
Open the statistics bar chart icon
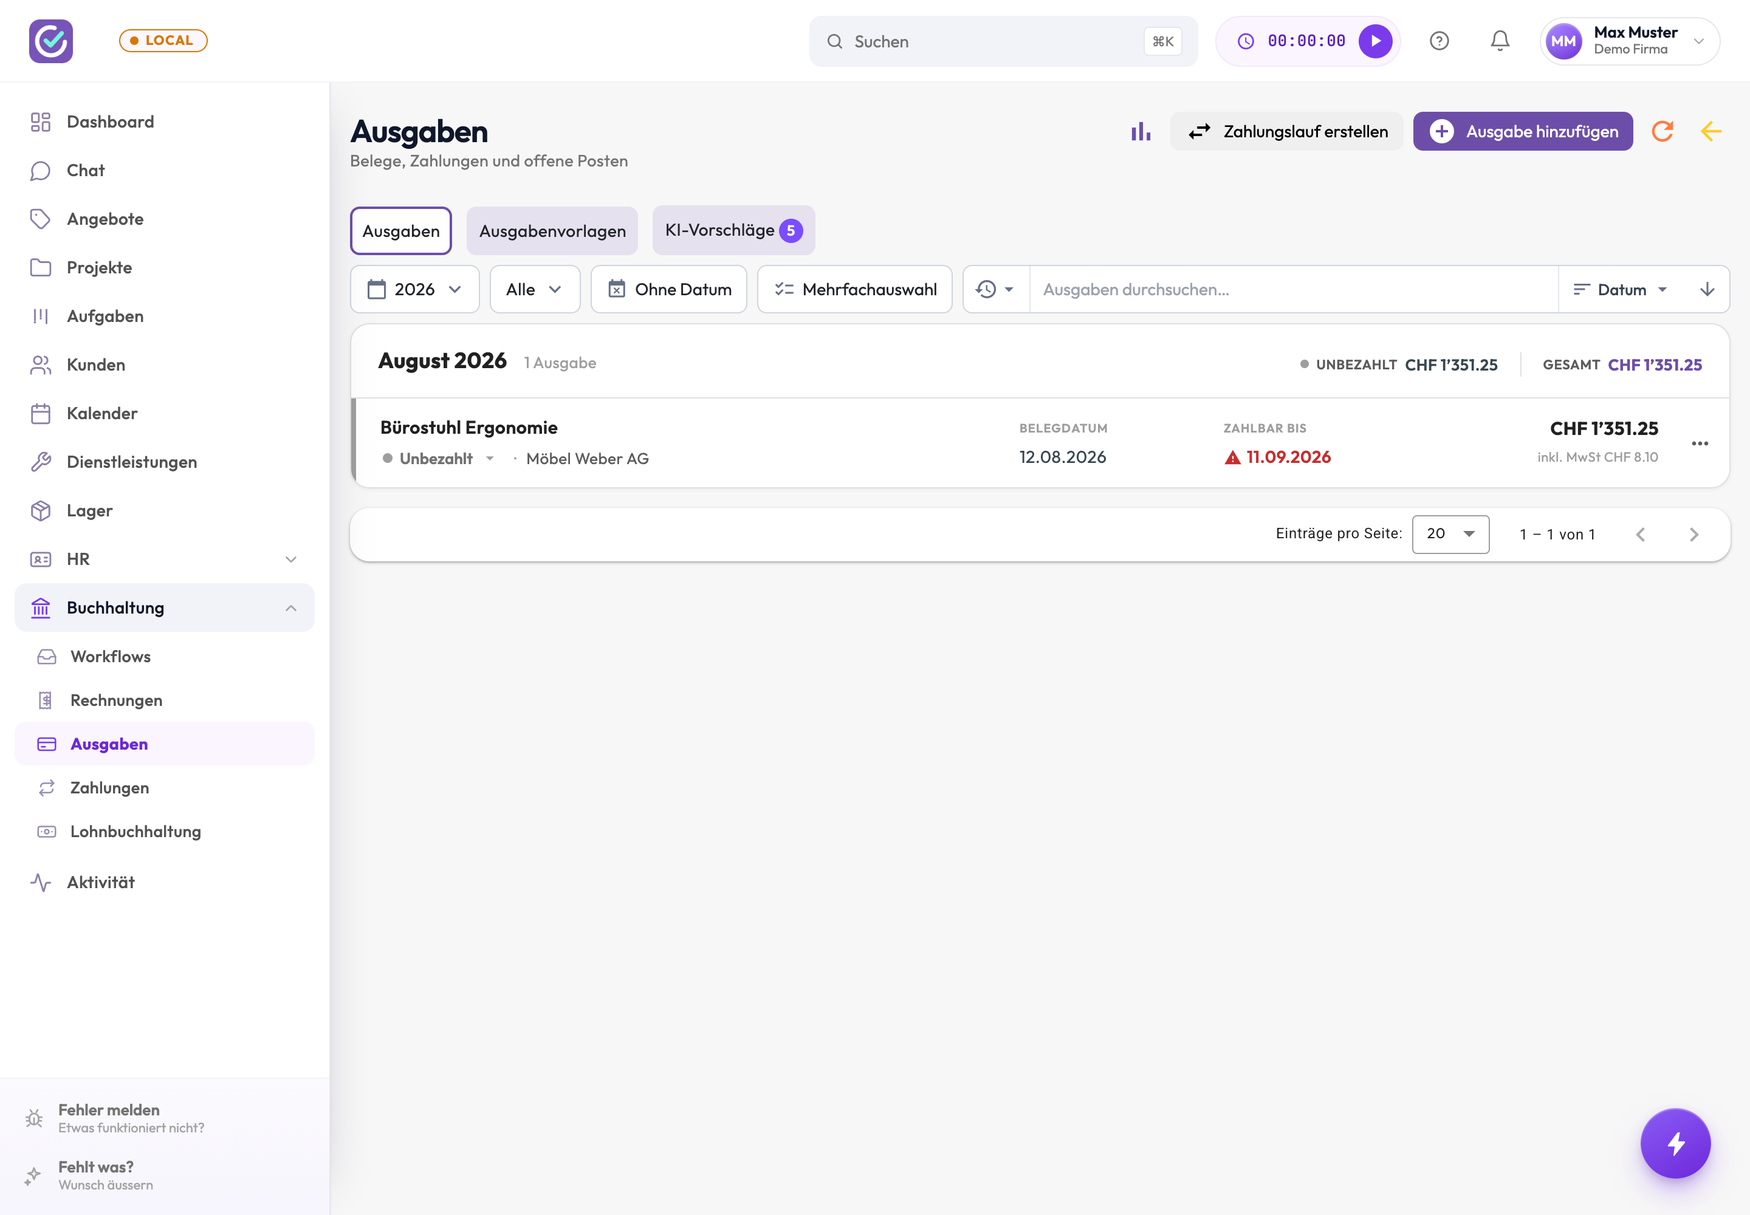pyautogui.click(x=1140, y=132)
